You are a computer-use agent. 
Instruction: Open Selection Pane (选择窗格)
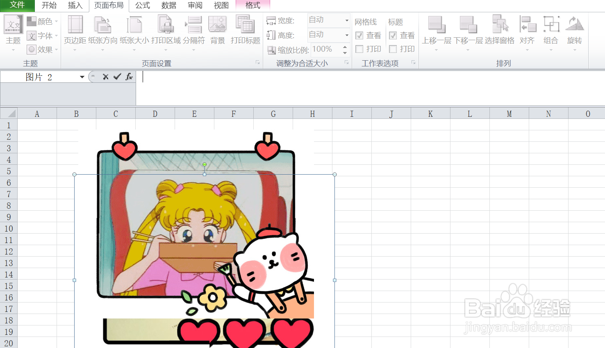coord(500,31)
